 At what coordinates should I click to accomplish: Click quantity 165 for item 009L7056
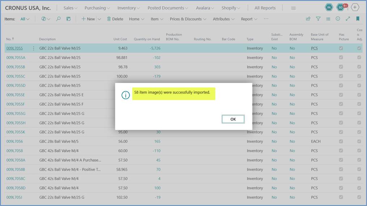click(x=157, y=141)
